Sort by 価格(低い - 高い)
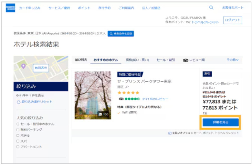Screen dimensions: 252x165 (x=137, y=60)
